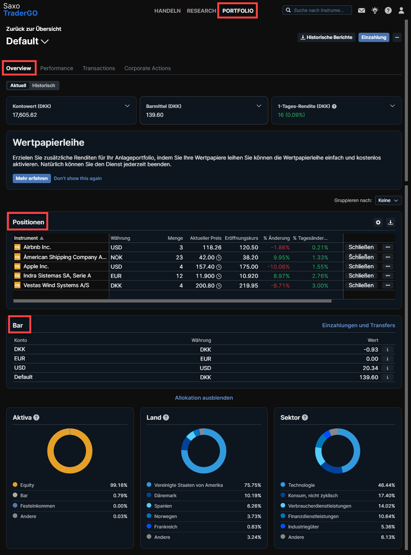Click the help icon next to Aktiva

(x=36, y=417)
